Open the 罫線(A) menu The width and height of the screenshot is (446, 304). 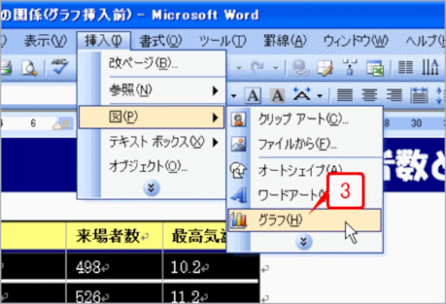(x=285, y=41)
